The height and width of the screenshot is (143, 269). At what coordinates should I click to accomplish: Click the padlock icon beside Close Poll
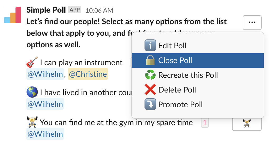click(150, 60)
